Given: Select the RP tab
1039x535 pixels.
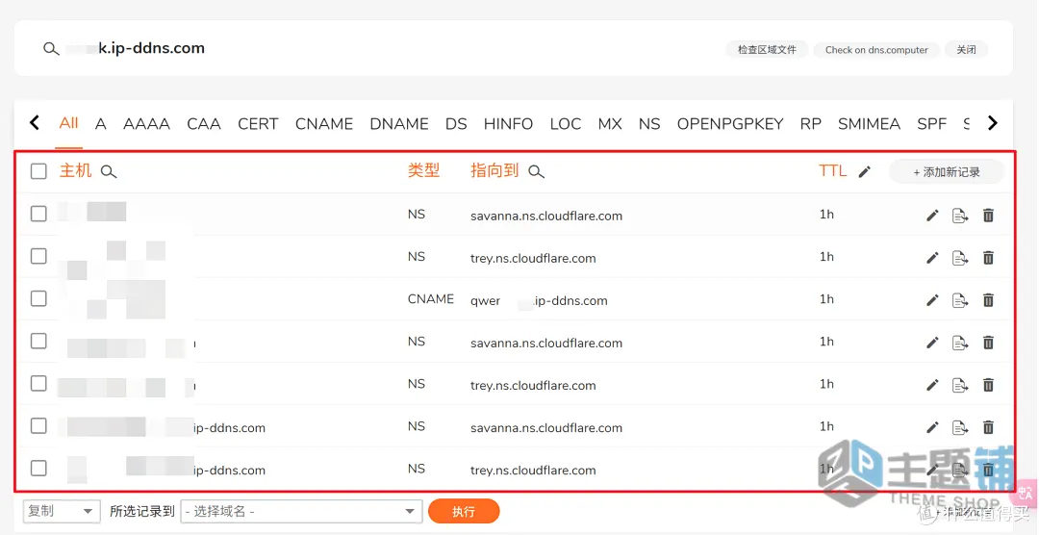Looking at the screenshot, I should 810,124.
